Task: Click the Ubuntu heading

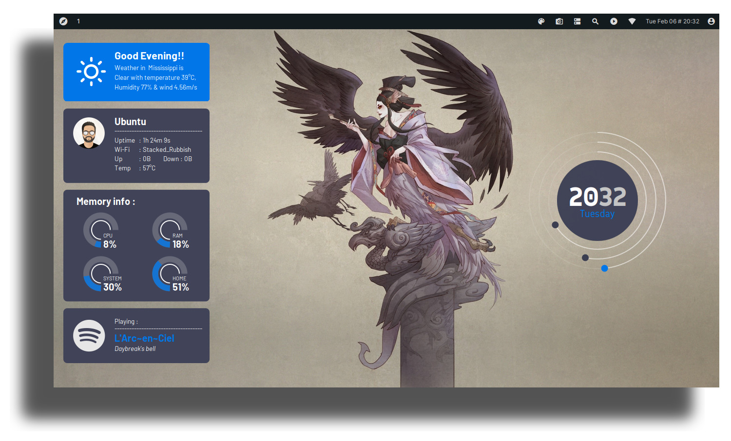Action: click(130, 122)
